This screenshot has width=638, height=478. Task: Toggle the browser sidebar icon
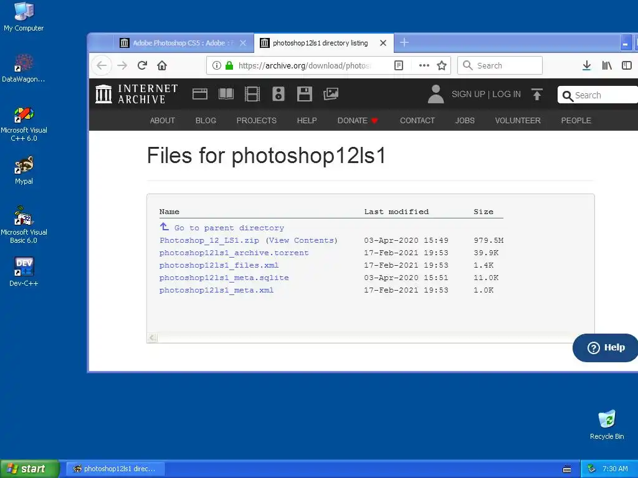(x=627, y=65)
